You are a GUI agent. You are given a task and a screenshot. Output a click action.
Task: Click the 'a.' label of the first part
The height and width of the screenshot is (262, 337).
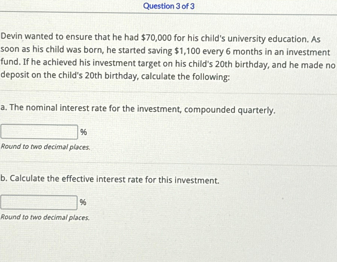[4, 108]
